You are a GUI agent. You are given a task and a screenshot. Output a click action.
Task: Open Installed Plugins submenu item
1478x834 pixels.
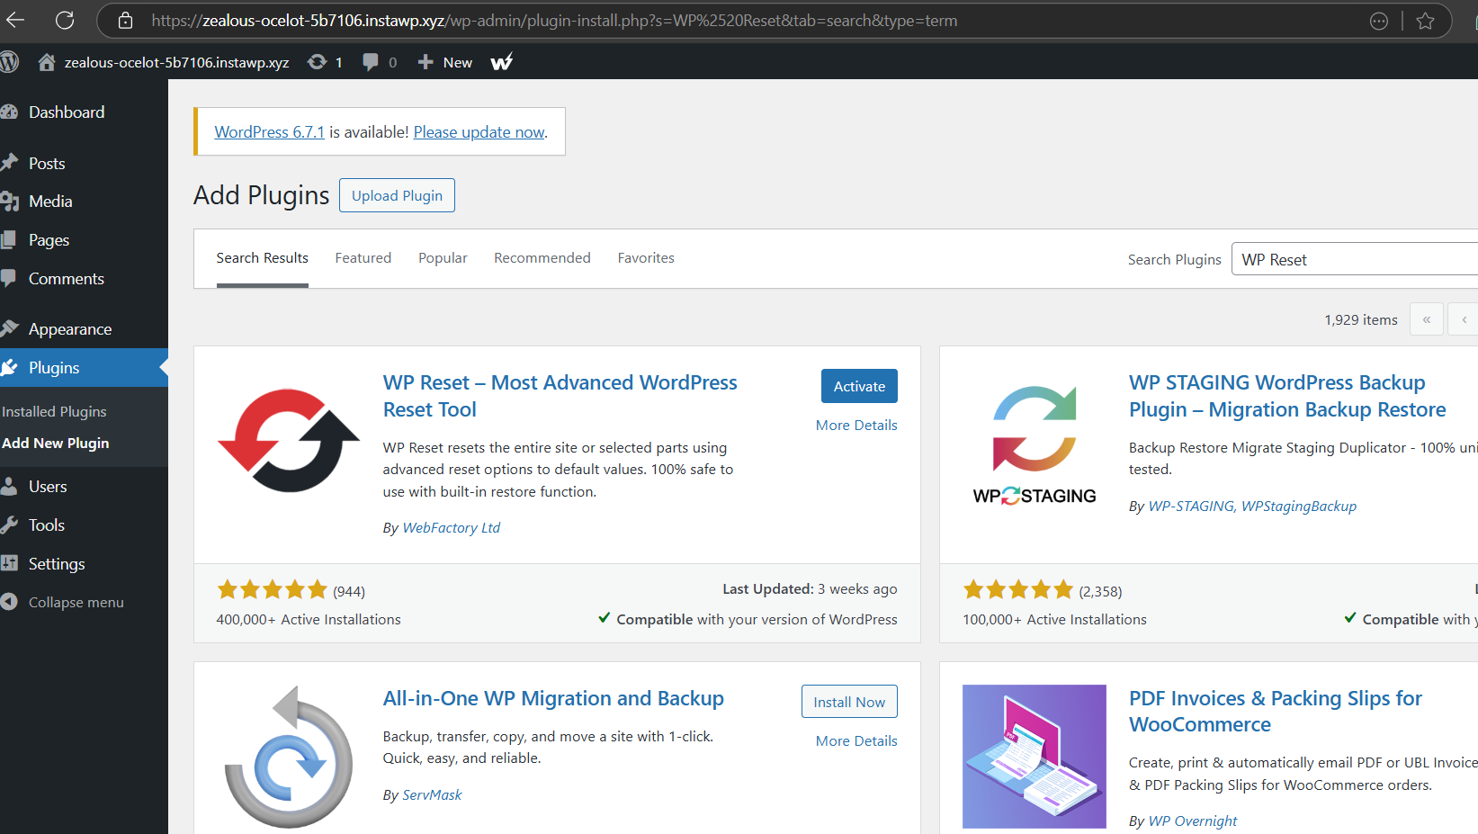(54, 411)
